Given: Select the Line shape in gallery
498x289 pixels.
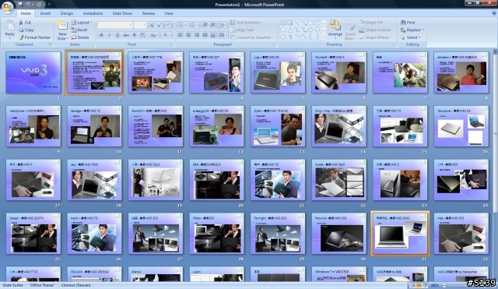Looking at the screenshot, I should click(297, 23).
